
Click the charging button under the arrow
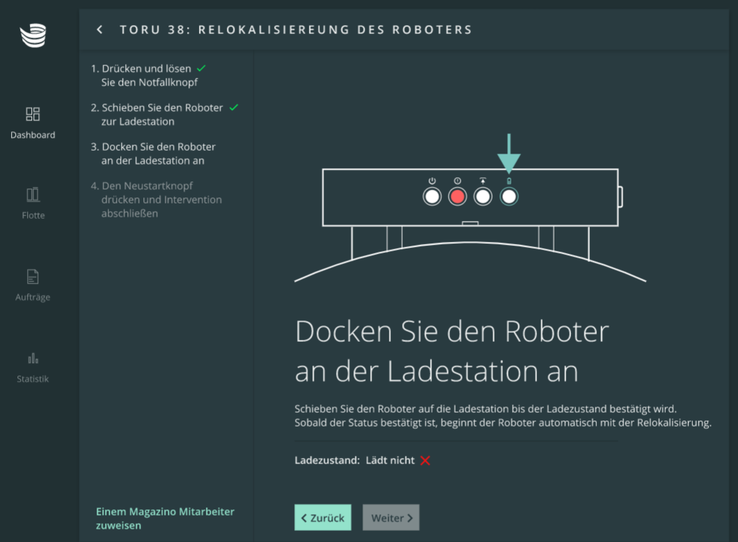[x=509, y=197]
